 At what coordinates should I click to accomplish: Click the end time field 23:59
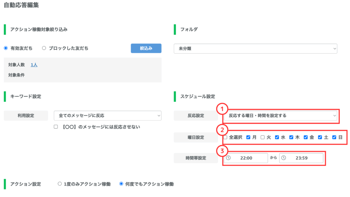[x=301, y=158]
